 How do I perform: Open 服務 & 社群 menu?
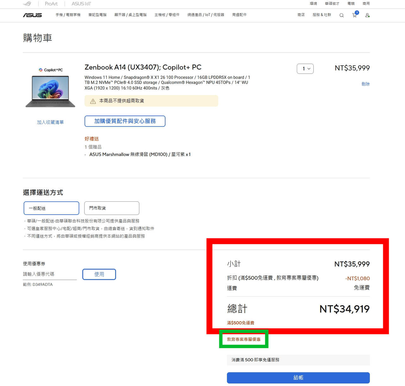[x=322, y=15]
